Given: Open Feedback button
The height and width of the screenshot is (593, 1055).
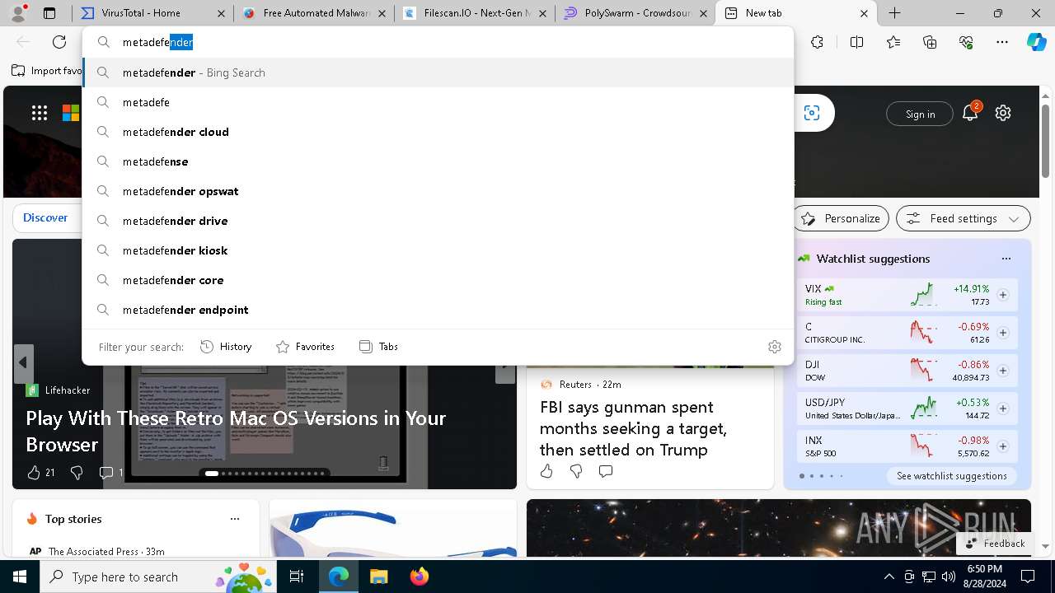Looking at the screenshot, I should click(994, 544).
